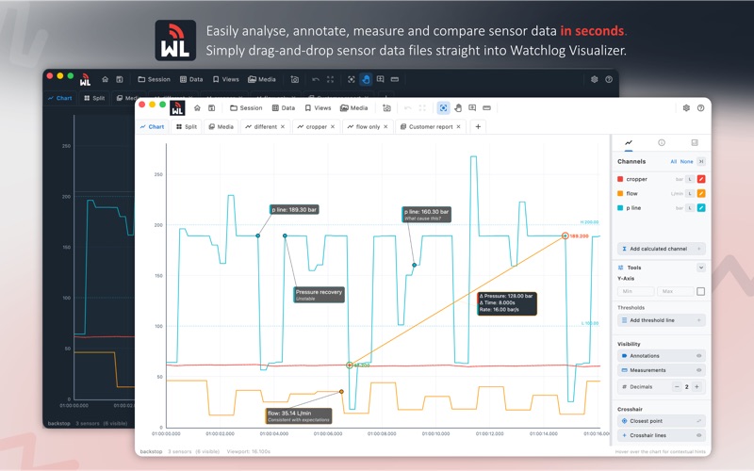Edit the p line channel with cyan pencil icon
Screen dimensions: 754x471
[701, 208]
